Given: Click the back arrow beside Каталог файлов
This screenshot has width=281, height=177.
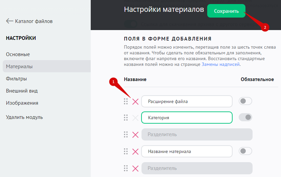Looking at the screenshot, I should point(9,21).
